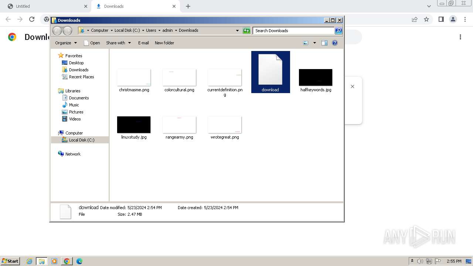The width and height of the screenshot is (473, 266).
Task: Open Music library
Action: click(x=74, y=105)
